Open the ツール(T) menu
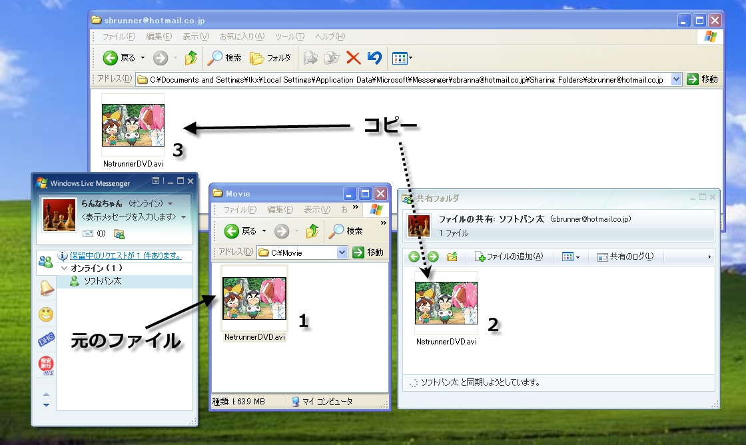Screen dimensions: 746x445 pyautogui.click(x=290, y=37)
